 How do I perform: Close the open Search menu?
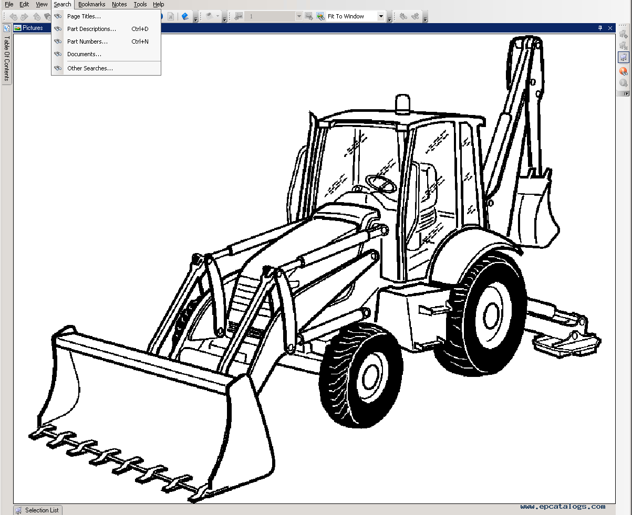63,4
